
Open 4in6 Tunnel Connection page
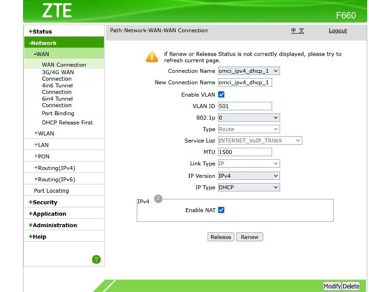(58, 89)
